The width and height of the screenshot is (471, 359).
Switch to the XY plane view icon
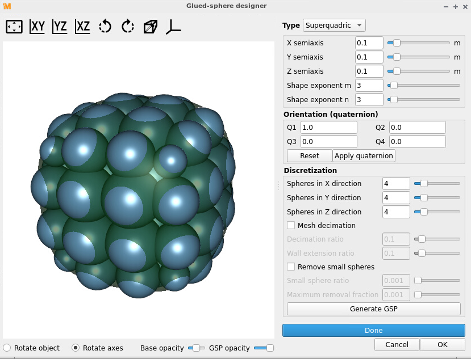click(36, 26)
